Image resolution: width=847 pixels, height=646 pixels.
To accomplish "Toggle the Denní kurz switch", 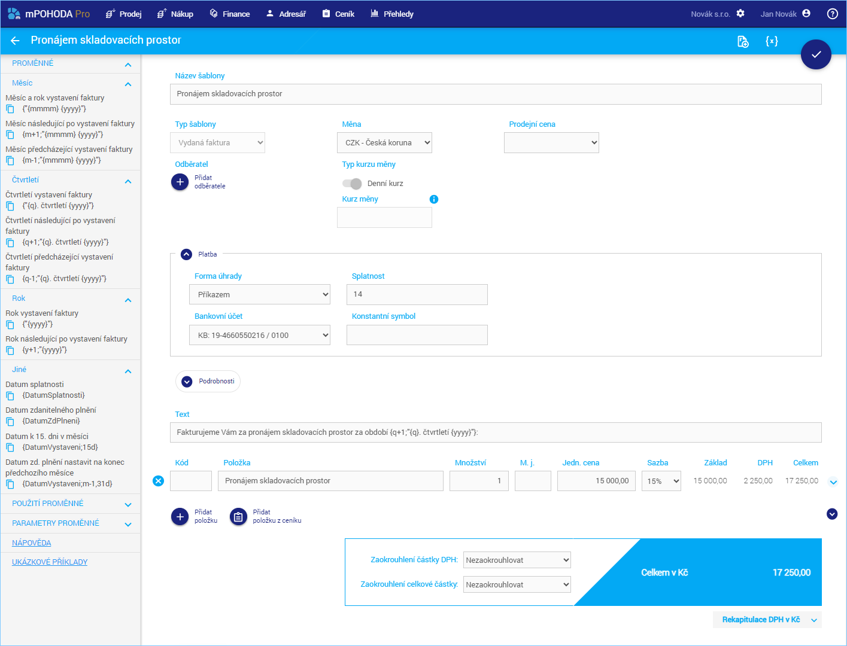I will pyautogui.click(x=352, y=184).
